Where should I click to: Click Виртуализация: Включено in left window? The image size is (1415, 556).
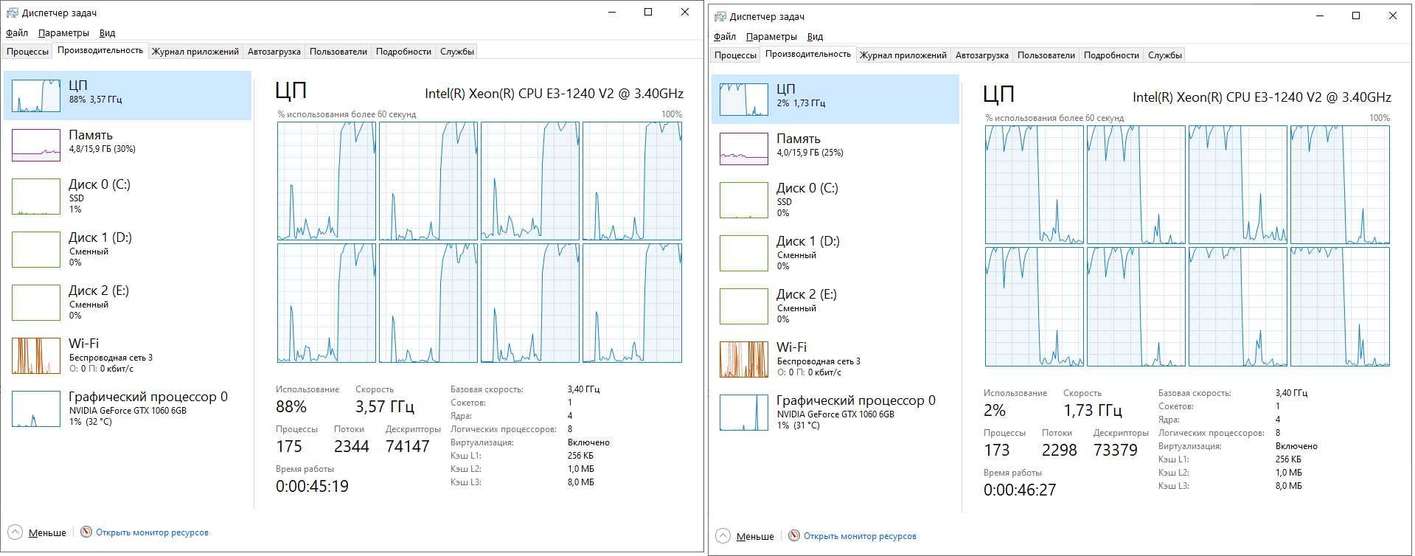[530, 442]
